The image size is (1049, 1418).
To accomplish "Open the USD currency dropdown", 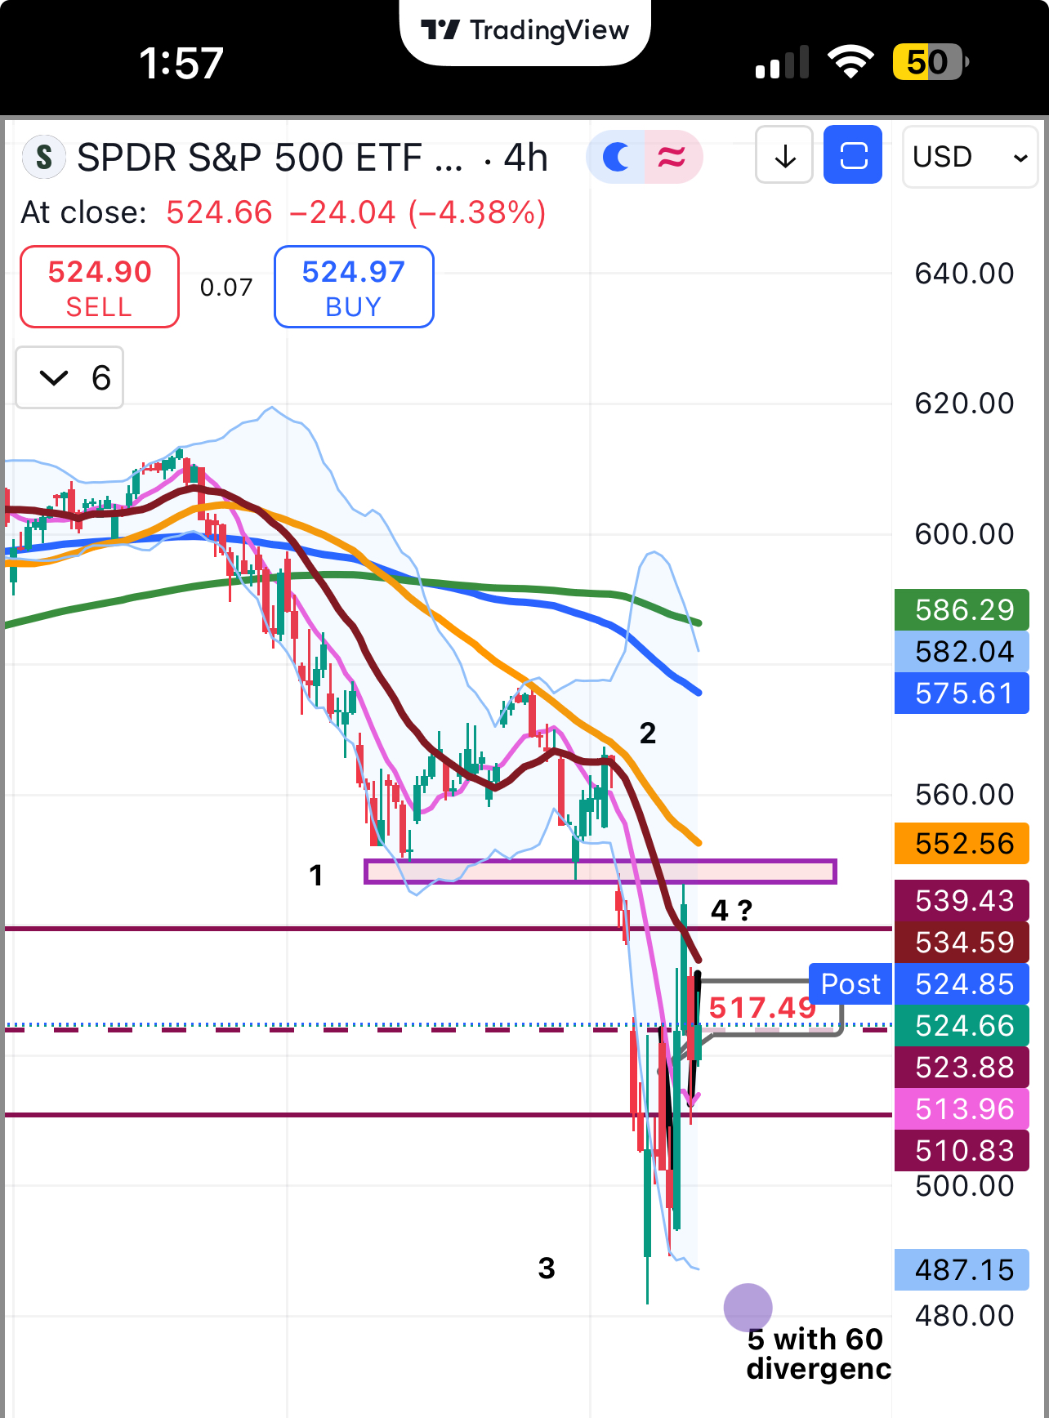I will point(969,157).
